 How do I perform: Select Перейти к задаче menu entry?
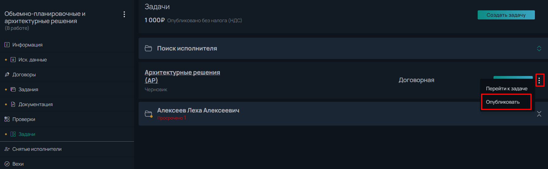click(507, 88)
